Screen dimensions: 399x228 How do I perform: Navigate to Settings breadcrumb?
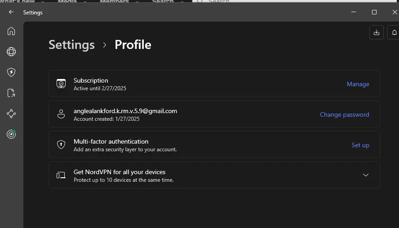tap(71, 45)
